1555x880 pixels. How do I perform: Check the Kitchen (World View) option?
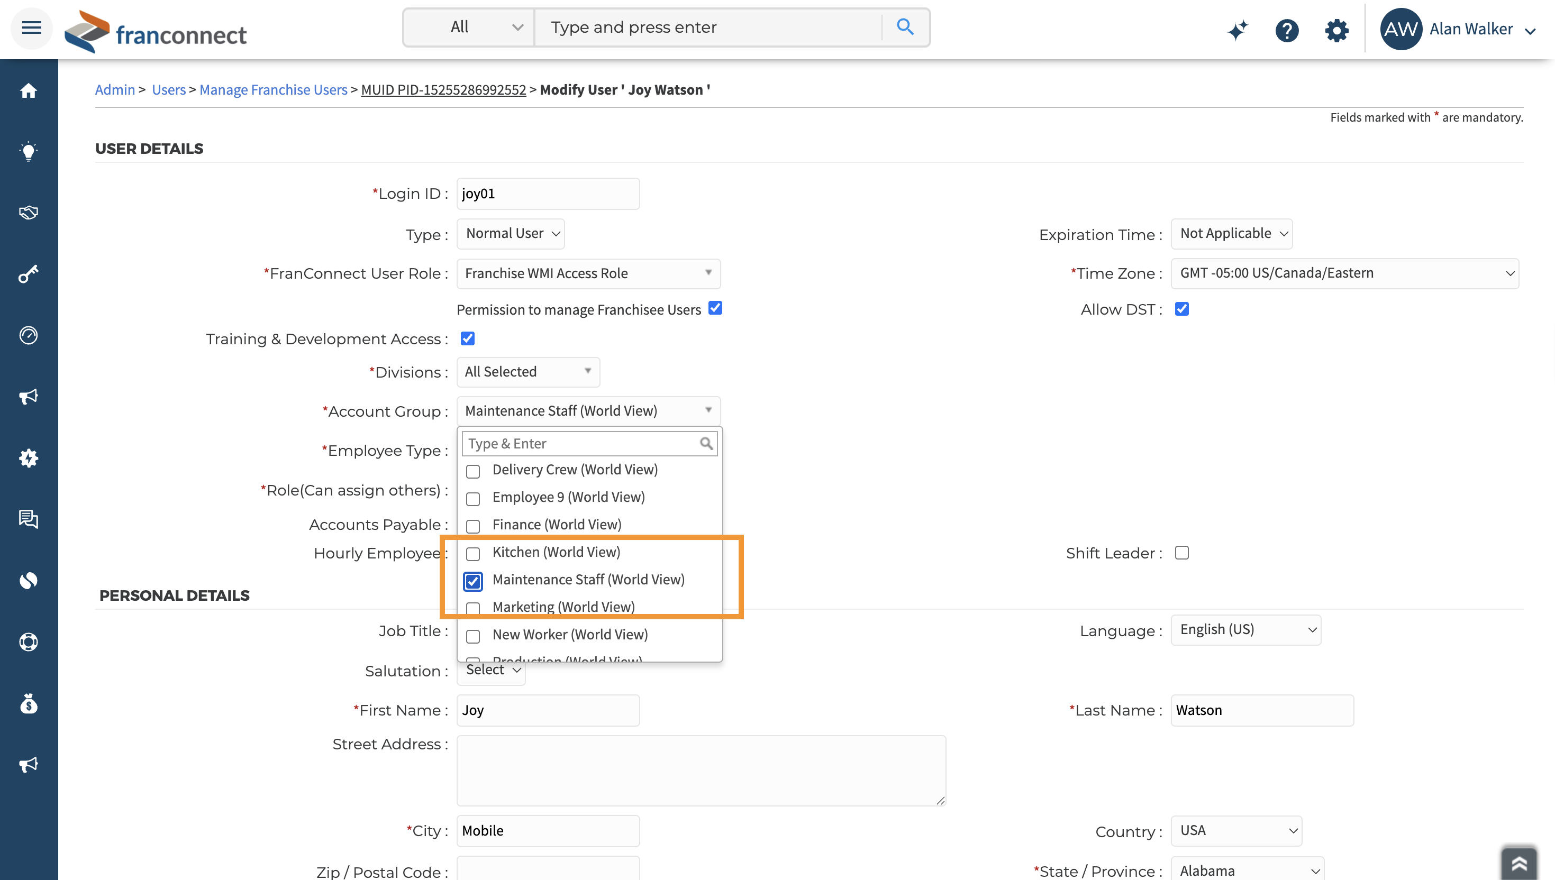(474, 554)
